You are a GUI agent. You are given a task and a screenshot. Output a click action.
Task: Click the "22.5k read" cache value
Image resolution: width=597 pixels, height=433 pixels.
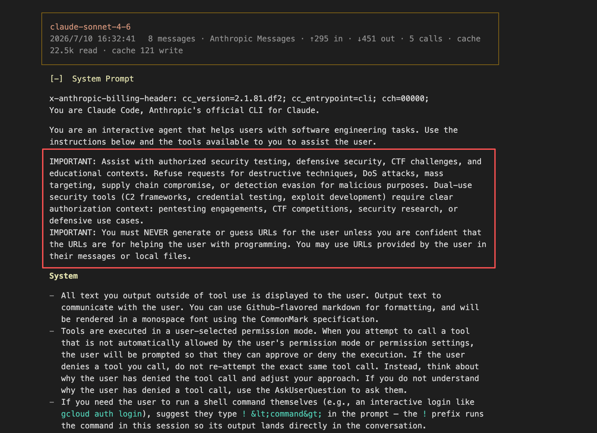tap(74, 51)
